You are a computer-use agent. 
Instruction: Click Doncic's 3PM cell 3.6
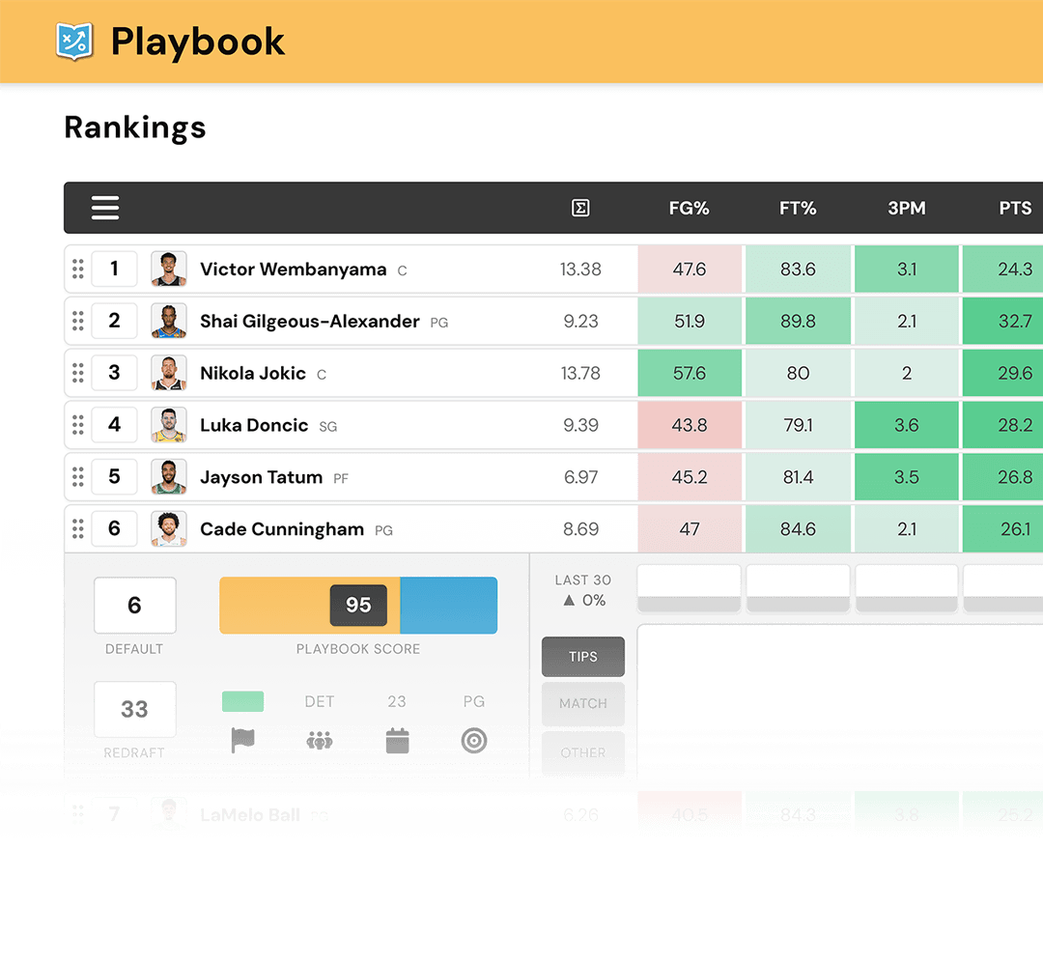907,425
